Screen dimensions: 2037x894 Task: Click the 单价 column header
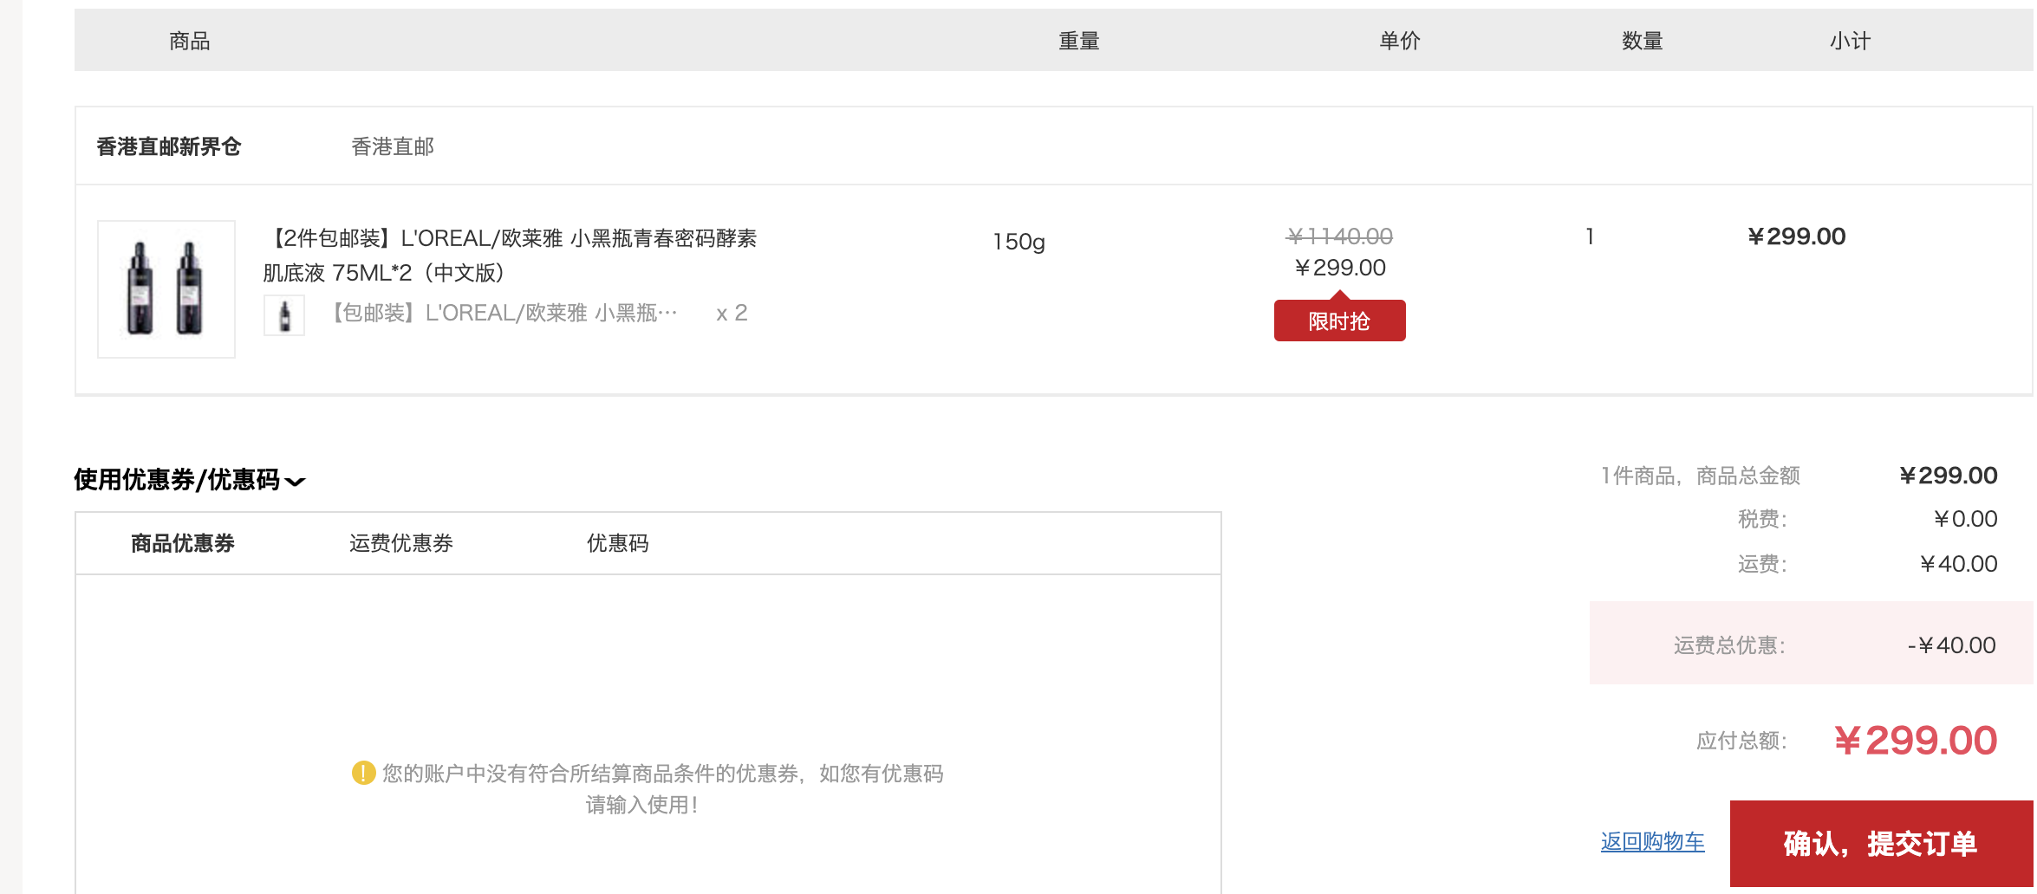[x=1400, y=41]
